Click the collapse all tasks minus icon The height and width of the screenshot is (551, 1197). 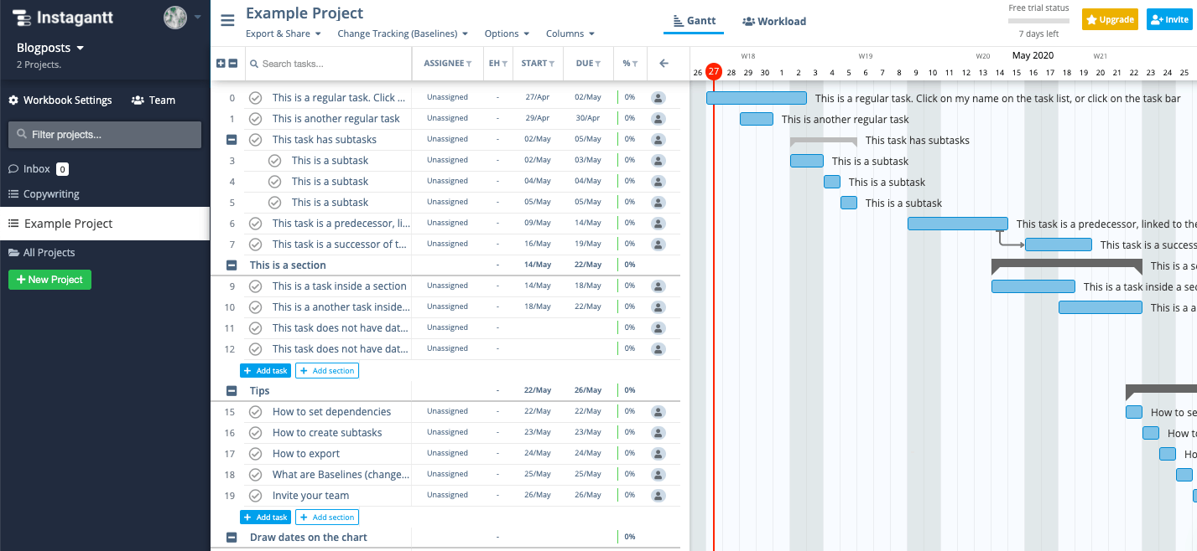232,64
